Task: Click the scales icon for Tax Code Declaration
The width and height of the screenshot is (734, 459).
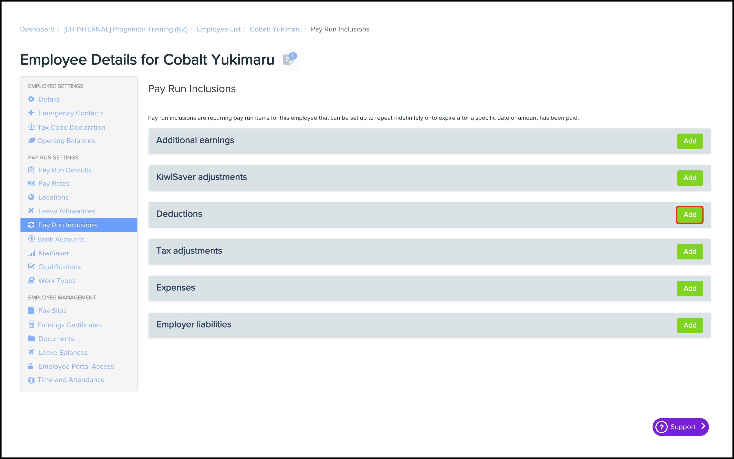Action: 31,127
